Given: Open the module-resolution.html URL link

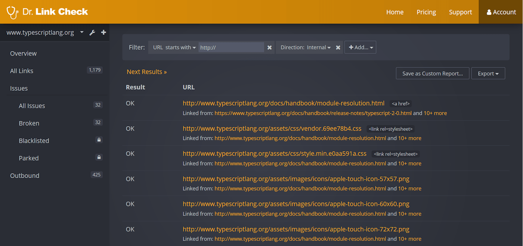Looking at the screenshot, I should pos(284,103).
